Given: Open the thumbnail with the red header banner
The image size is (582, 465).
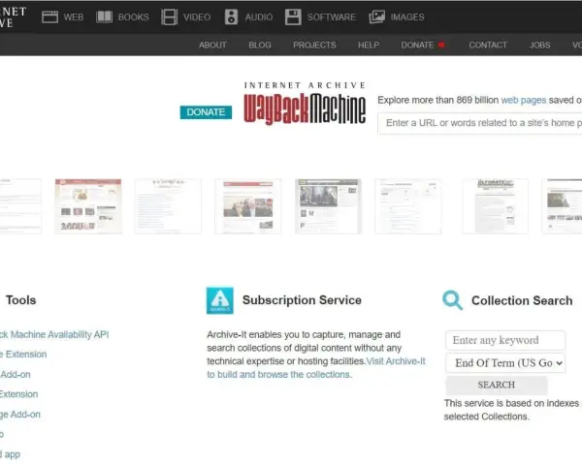Looking at the screenshot, I should (88, 206).
